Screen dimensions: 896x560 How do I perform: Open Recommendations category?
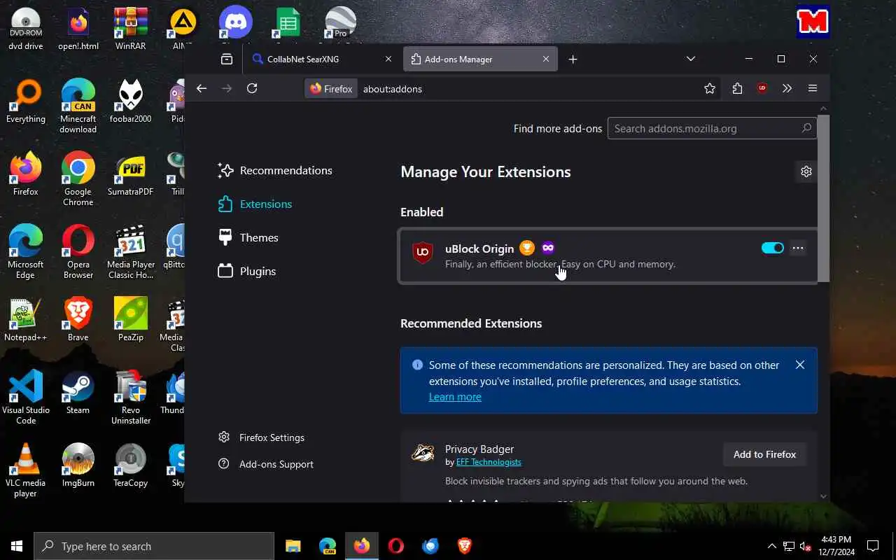coord(276,171)
